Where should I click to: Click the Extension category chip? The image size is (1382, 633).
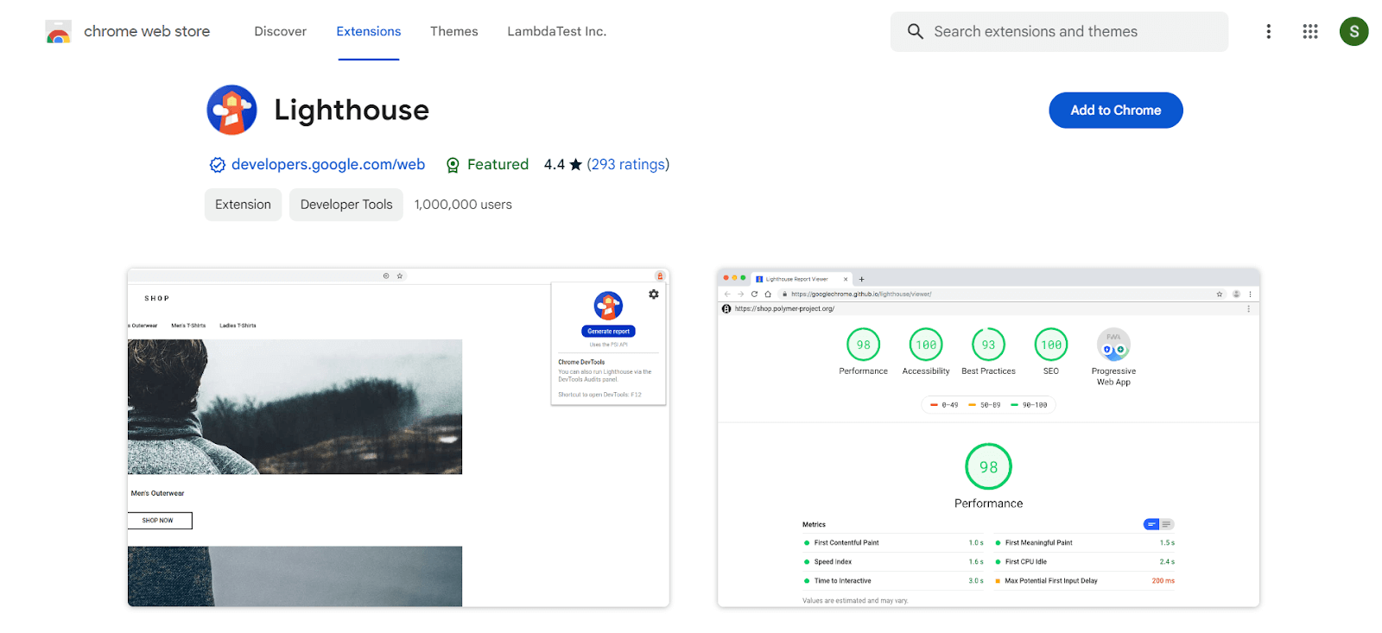click(243, 205)
